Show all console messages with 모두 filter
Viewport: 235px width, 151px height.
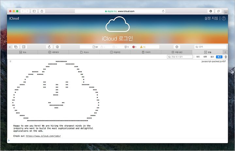198,57
